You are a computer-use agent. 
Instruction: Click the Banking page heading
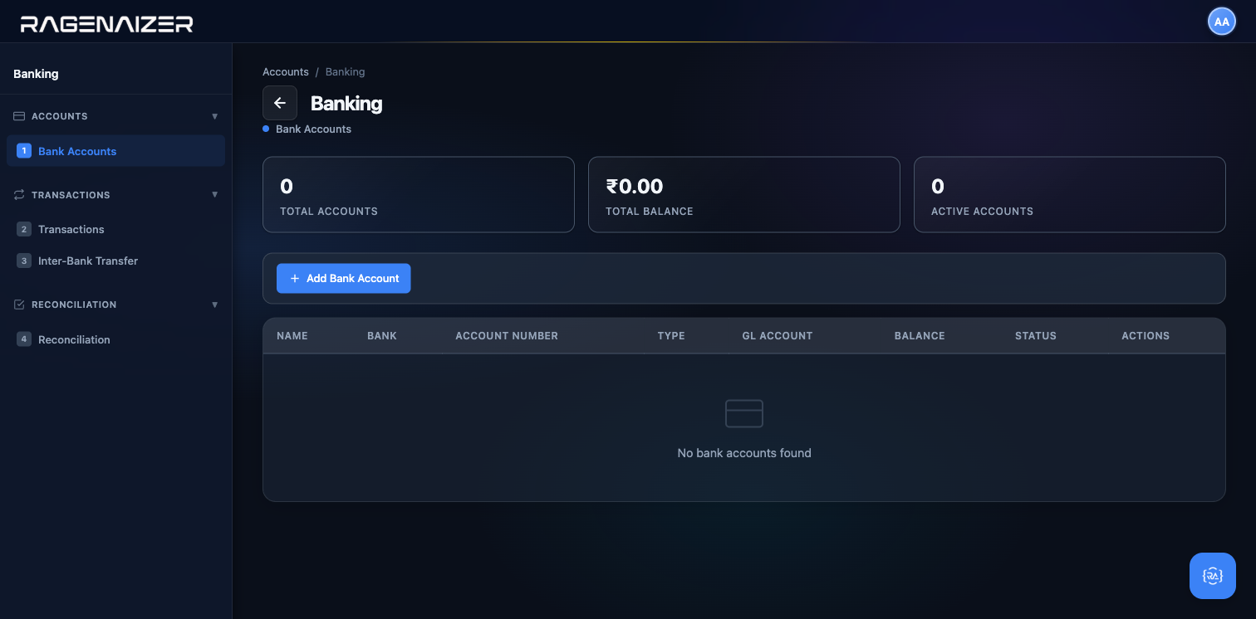(x=346, y=104)
